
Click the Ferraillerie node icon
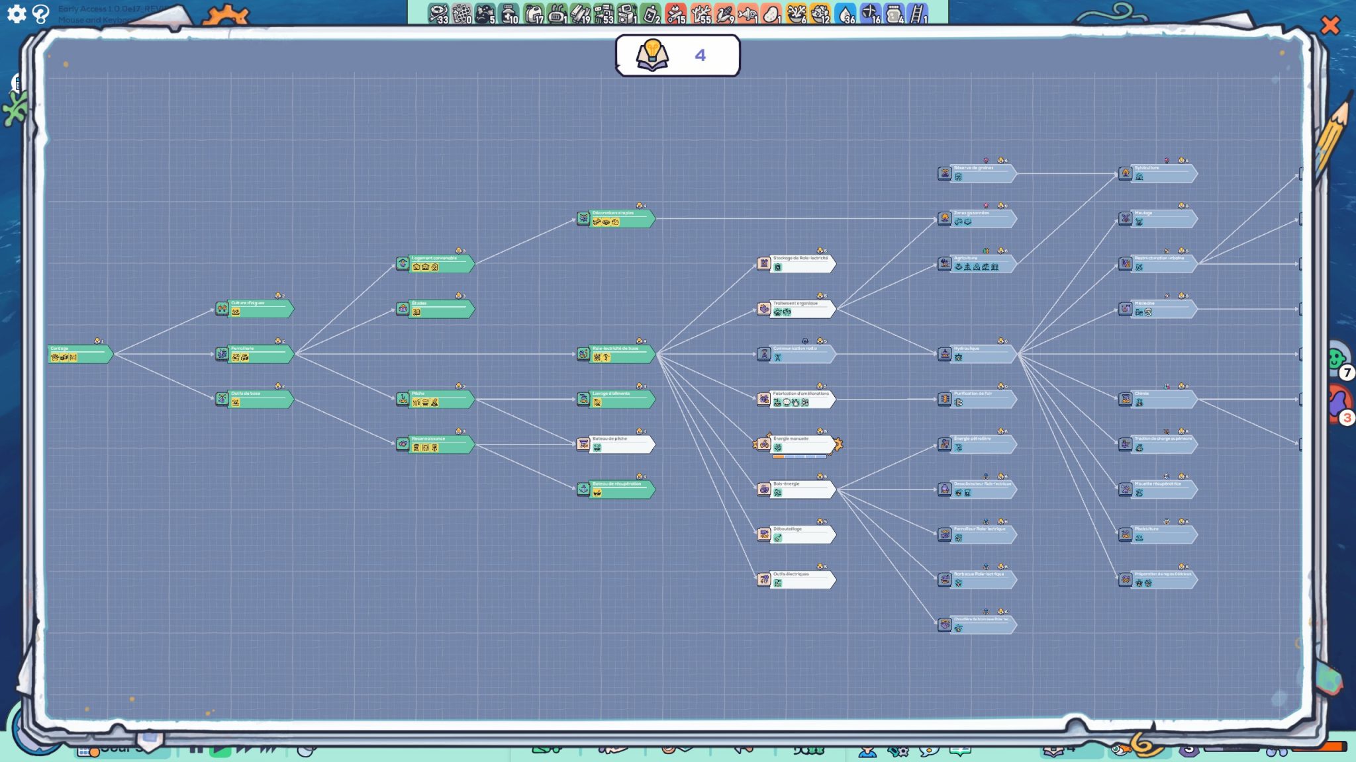(222, 355)
